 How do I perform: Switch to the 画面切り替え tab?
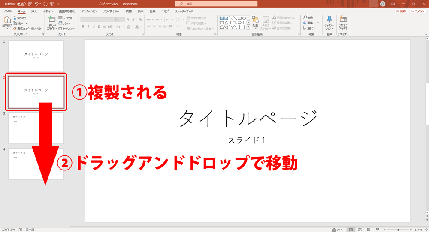pos(67,12)
